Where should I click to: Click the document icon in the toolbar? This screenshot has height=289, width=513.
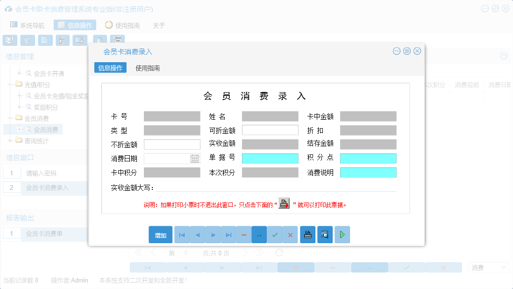pyautogui.click(x=45, y=40)
